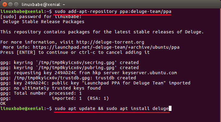Minimize the terminal window
The image size is (221, 122).
click(11, 4)
